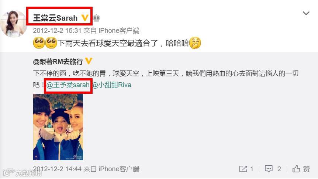This screenshot has height=179, width=318.
Task: Open the 2012-12-2 15:31 timestamp link
Action: 57,31
